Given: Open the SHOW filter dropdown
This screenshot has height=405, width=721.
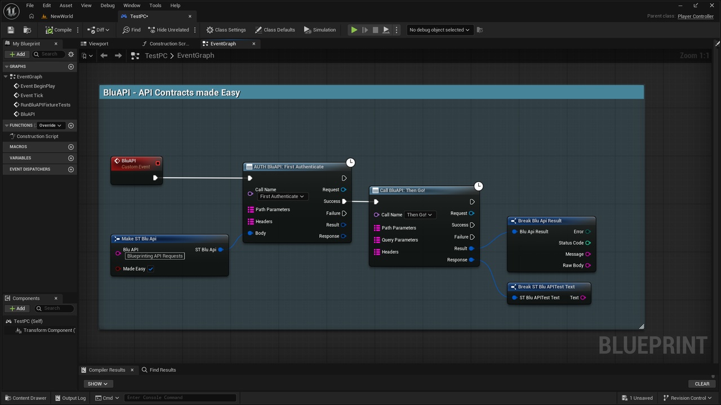Looking at the screenshot, I should (97, 384).
